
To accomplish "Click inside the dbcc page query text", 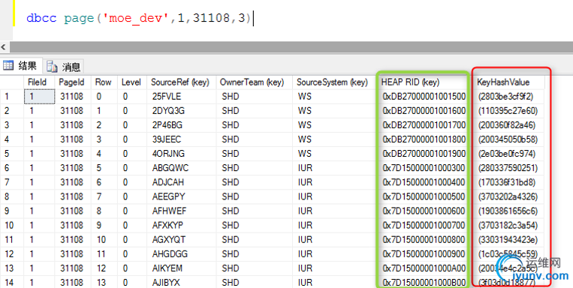I will tap(139, 18).
